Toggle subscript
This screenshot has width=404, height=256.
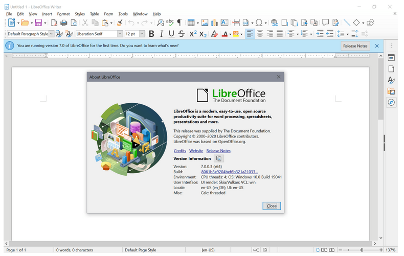(x=203, y=34)
